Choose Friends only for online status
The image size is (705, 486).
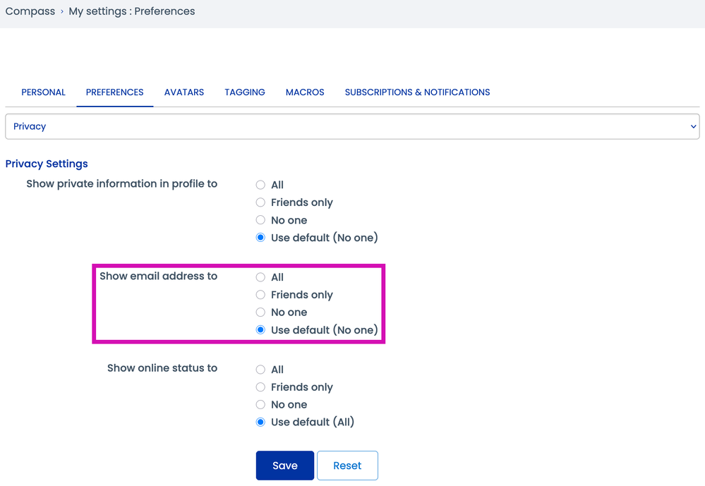pyautogui.click(x=260, y=387)
